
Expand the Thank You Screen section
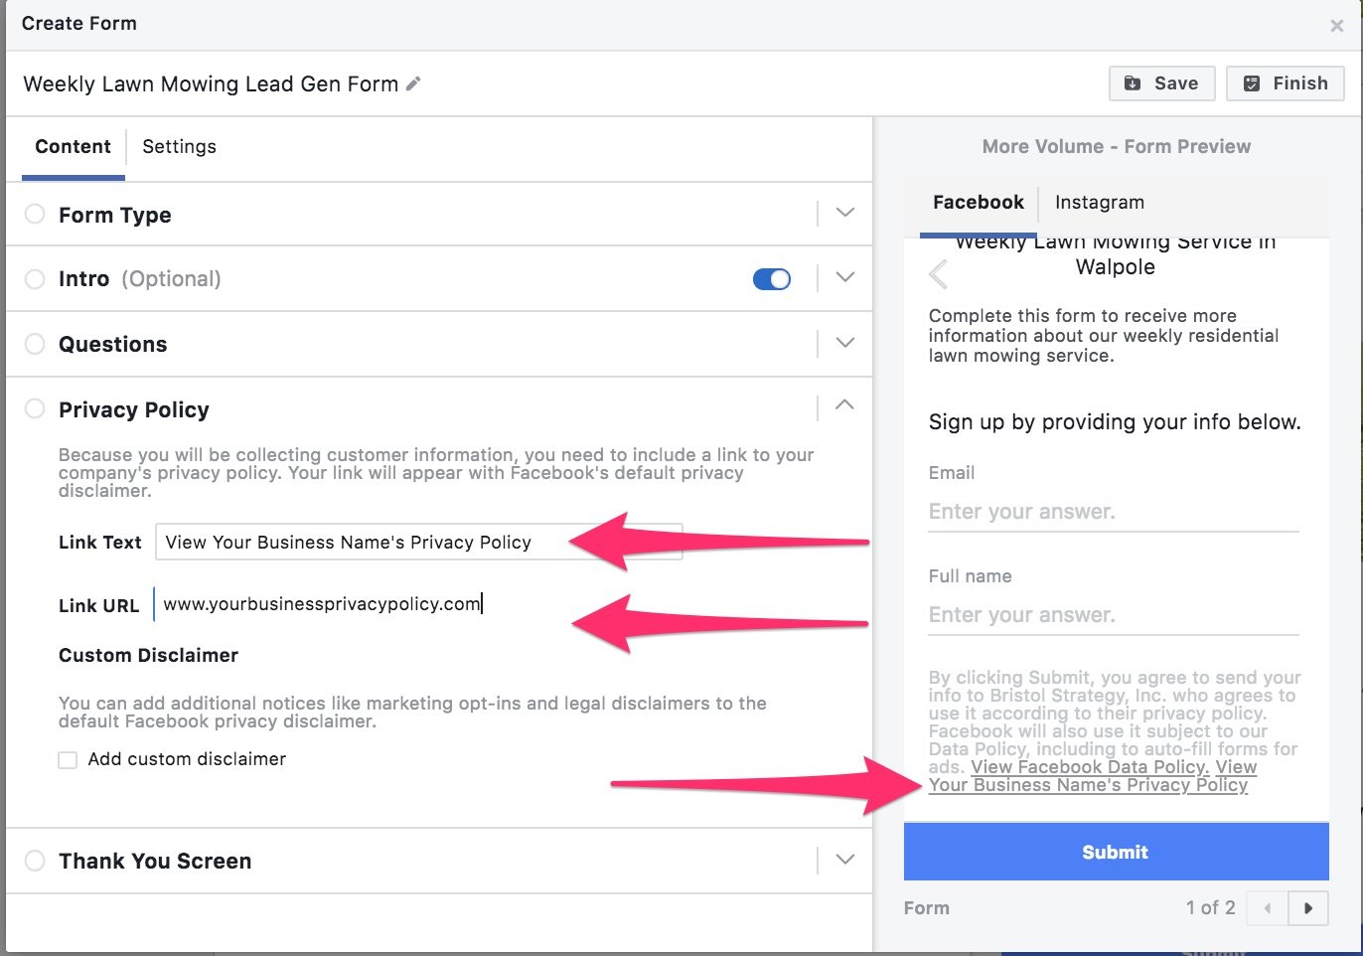point(844,860)
